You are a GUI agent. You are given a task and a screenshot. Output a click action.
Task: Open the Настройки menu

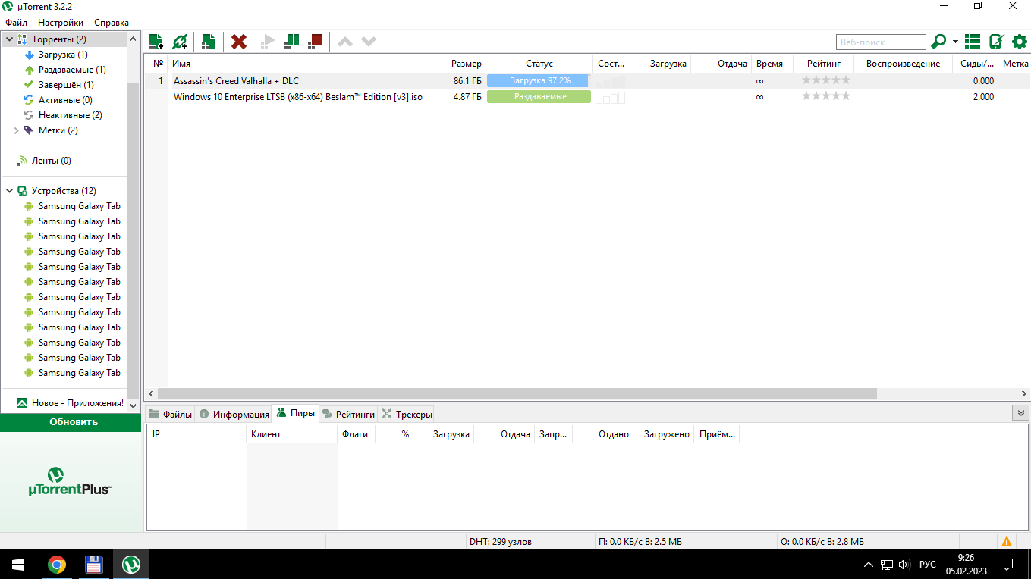pyautogui.click(x=61, y=23)
